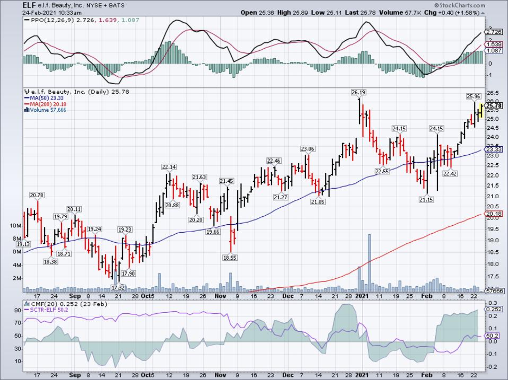The width and height of the screenshot is (508, 380).
Task: Click the 19.13 starting price label
Action: (x=23, y=244)
